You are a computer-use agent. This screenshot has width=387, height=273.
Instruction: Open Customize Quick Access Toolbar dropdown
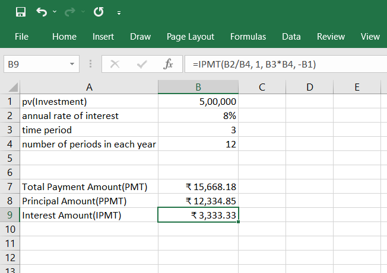tap(119, 12)
